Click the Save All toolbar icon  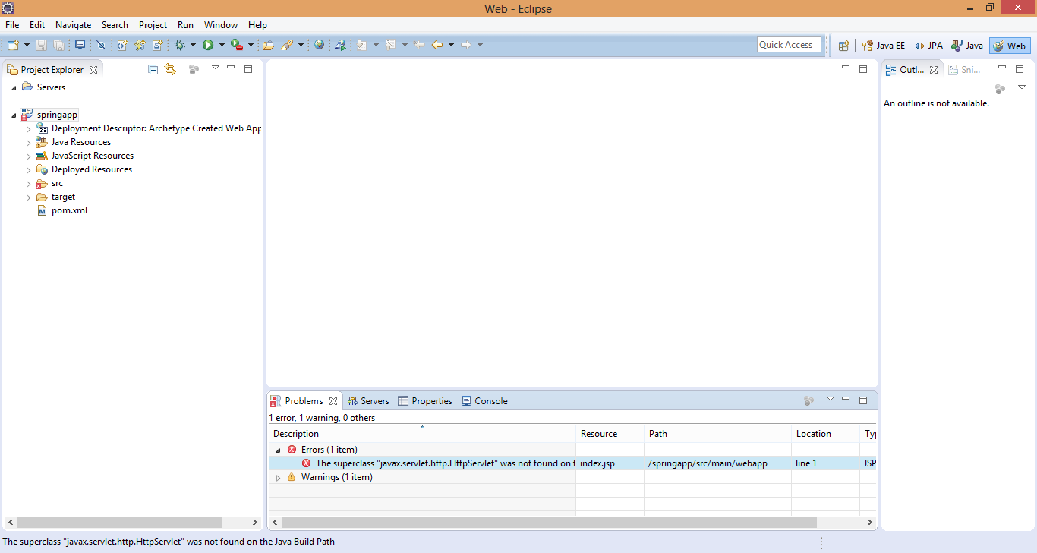58,45
